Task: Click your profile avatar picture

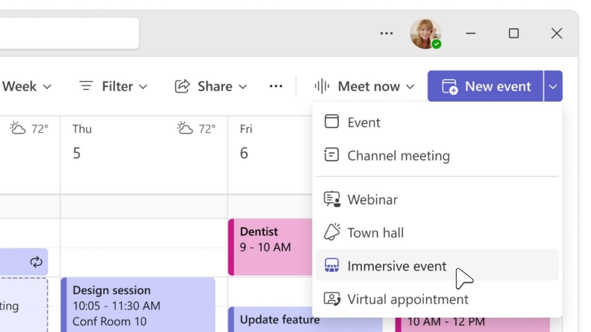Action: [x=426, y=33]
